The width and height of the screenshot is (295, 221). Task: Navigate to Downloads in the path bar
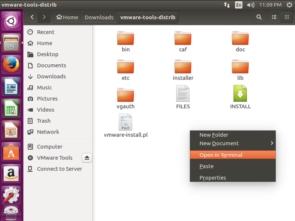[x=99, y=17]
